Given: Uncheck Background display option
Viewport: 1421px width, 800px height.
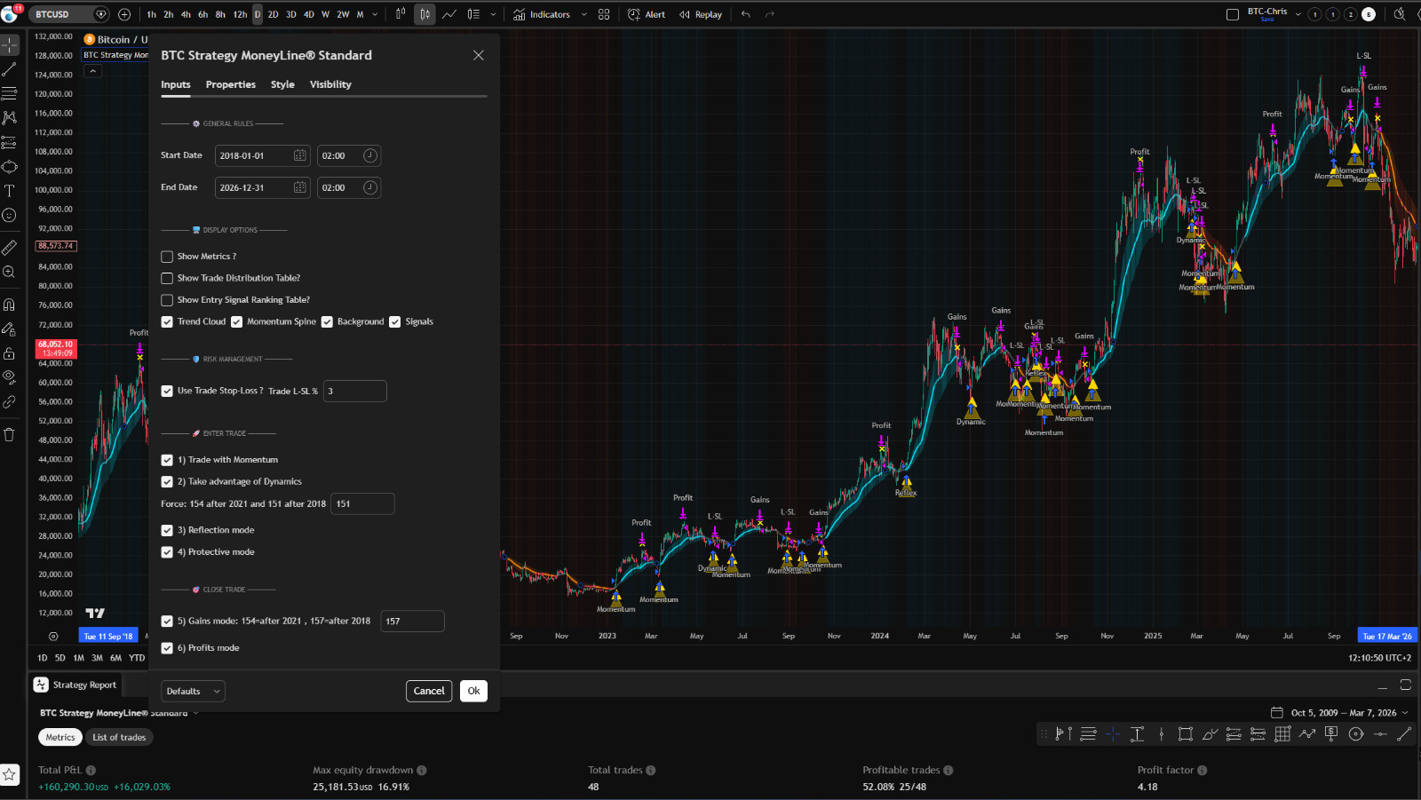Looking at the screenshot, I should [327, 321].
